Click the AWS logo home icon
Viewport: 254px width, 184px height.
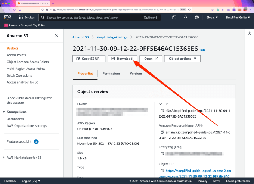pyautogui.click(x=7, y=17)
